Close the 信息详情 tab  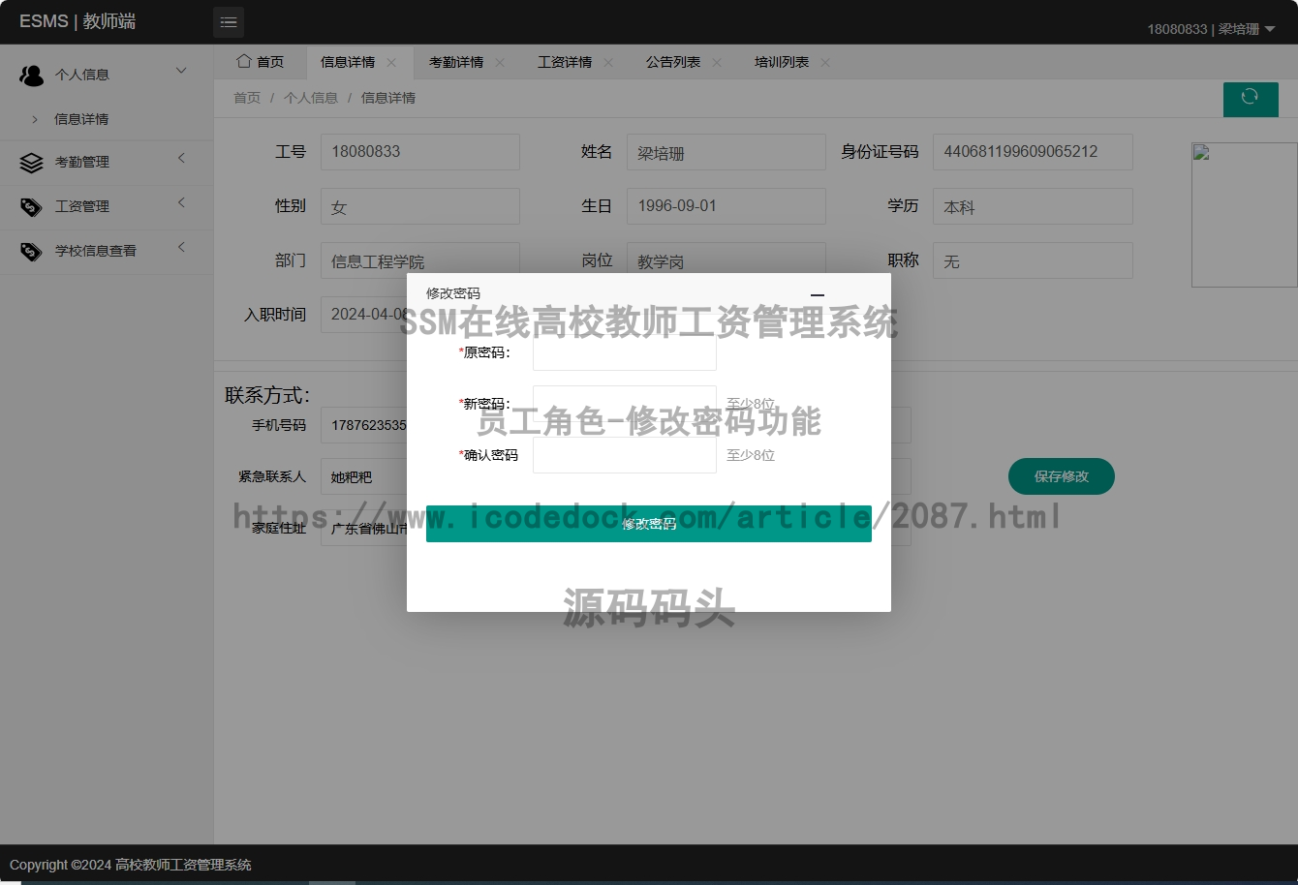391,62
